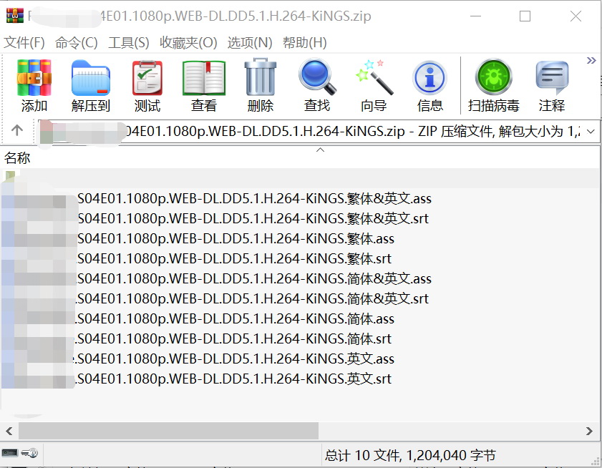Go up one folder level arrow

[x=17, y=130]
